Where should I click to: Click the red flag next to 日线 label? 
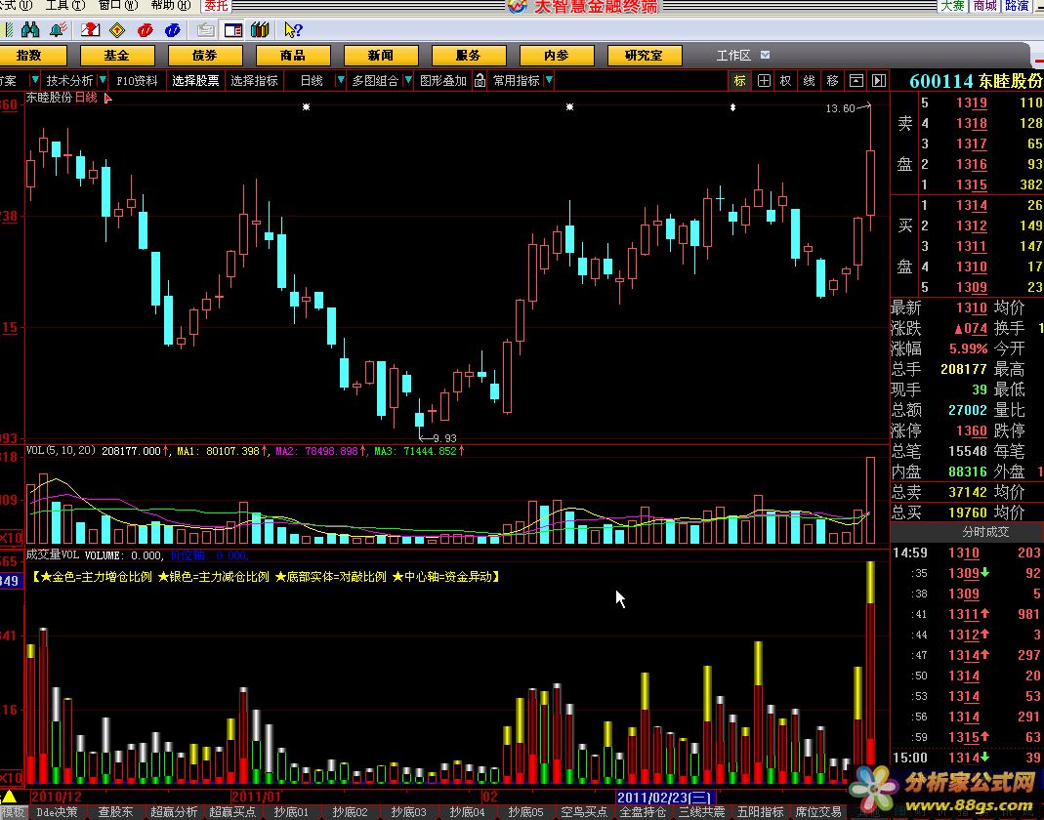(x=107, y=99)
